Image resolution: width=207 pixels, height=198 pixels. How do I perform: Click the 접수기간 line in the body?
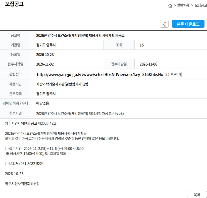44,148
